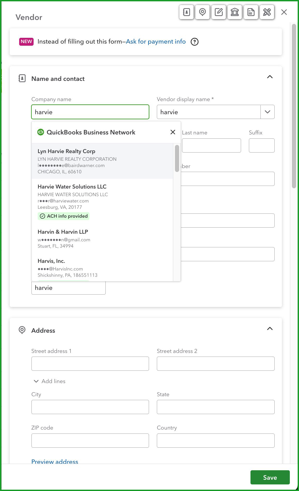Open Notes and attachments shortcut icon
299x491 pixels.
[x=219, y=12]
